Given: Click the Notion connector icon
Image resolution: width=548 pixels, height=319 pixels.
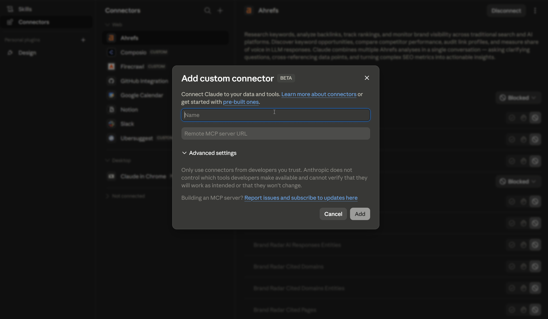Looking at the screenshot, I should click(111, 110).
